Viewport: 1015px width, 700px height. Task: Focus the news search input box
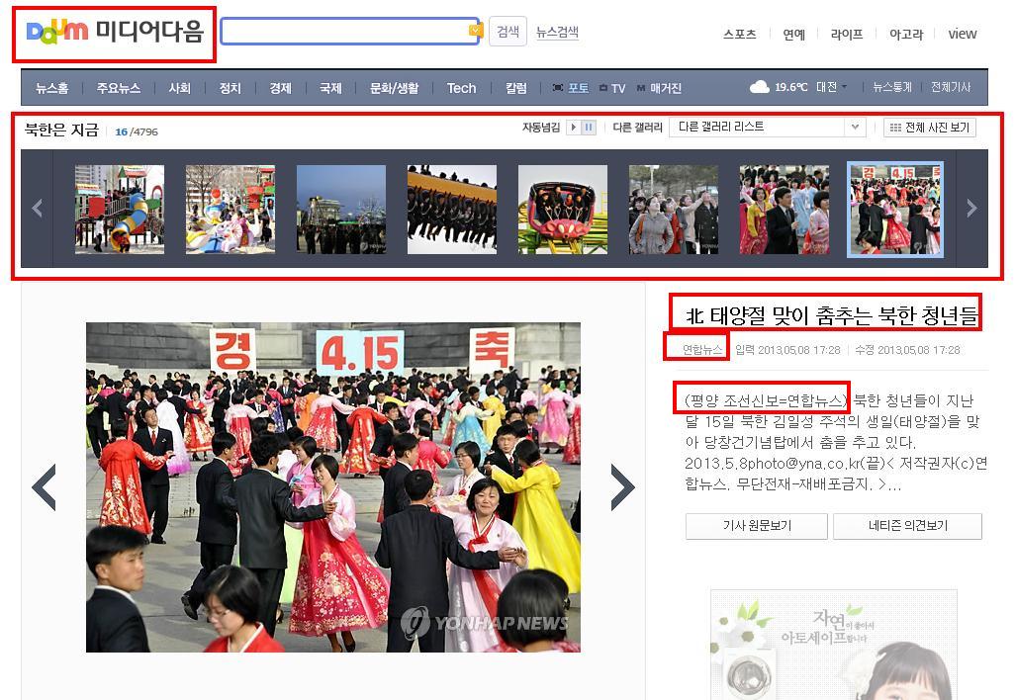(x=349, y=31)
